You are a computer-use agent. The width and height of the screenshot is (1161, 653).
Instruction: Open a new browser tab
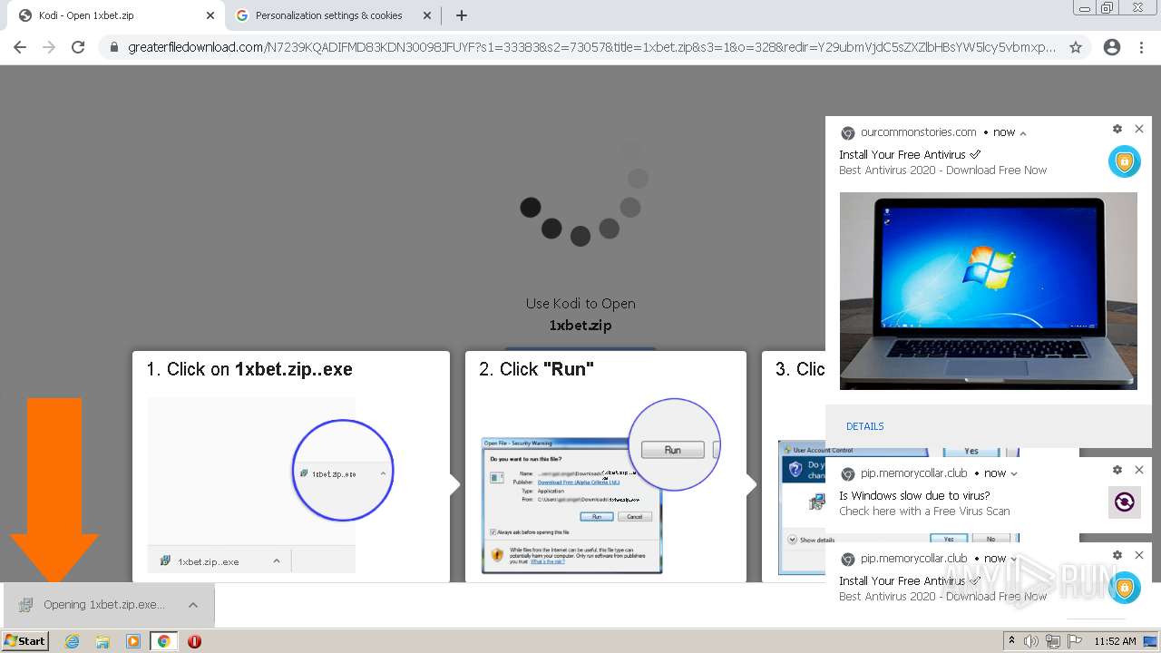pos(462,15)
